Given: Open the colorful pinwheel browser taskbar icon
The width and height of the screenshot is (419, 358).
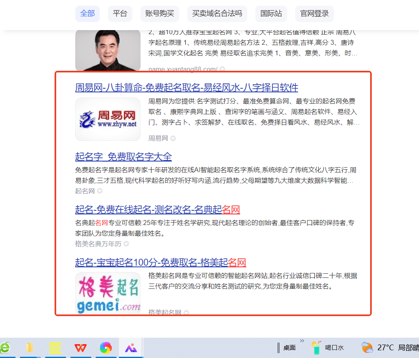Looking at the screenshot, I should point(106,347).
